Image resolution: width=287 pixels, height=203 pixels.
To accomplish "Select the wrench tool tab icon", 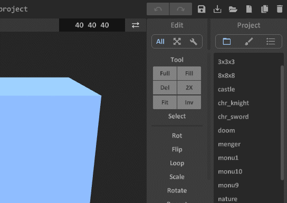I will (193, 42).
